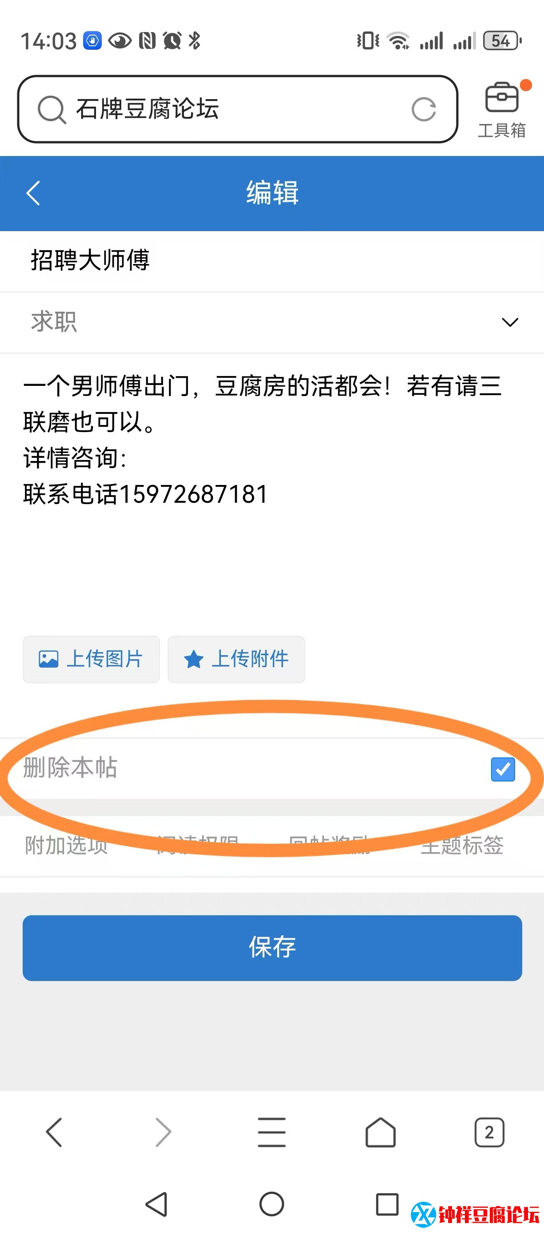Click the post title field 招聘大师傅
Screen dimensions: 544x1234
[272, 261]
